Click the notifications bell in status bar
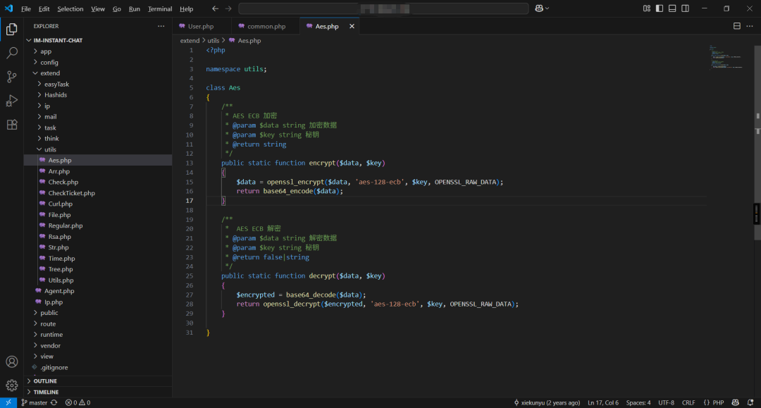This screenshot has width=761, height=408. [x=751, y=402]
